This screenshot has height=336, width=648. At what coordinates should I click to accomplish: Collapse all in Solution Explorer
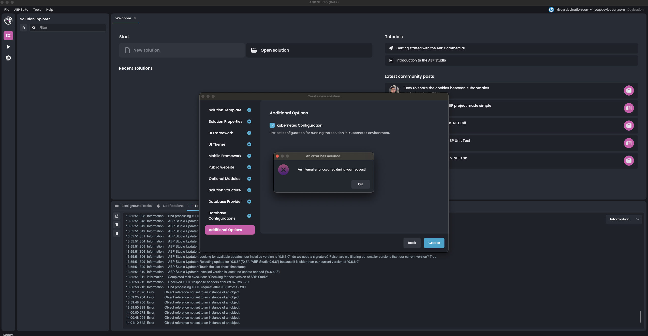click(24, 28)
